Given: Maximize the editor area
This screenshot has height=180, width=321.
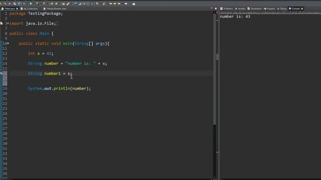Looking at the screenshot, I should point(216,8).
